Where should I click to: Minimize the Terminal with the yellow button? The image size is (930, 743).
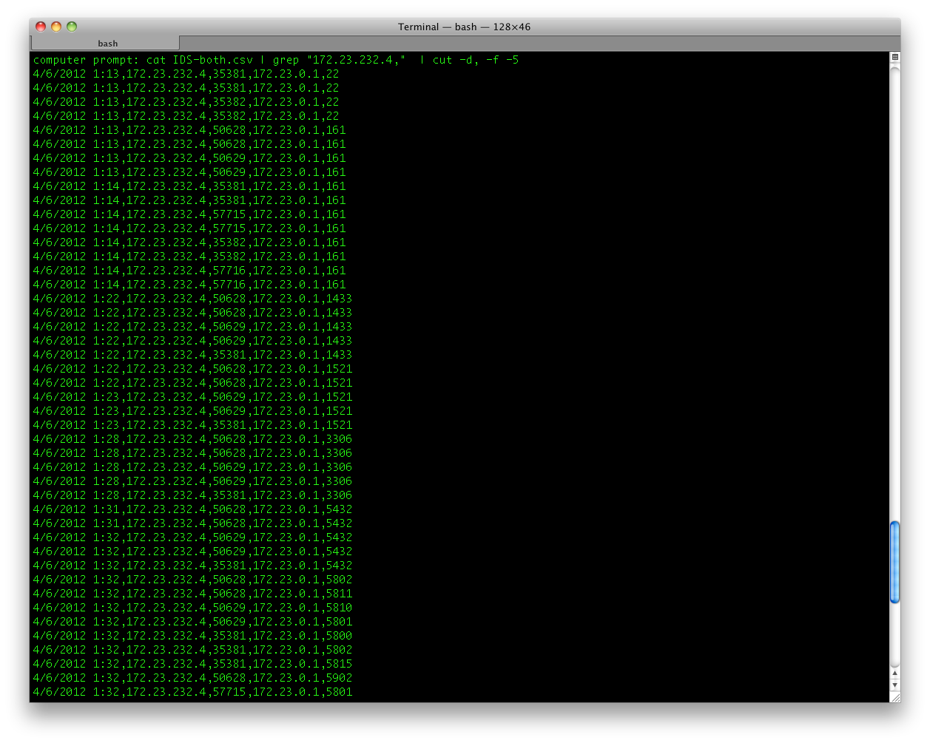(56, 27)
